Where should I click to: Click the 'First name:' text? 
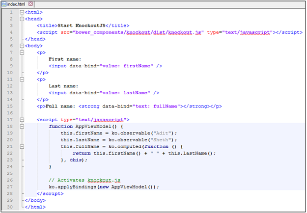pyautogui.click(x=65, y=59)
